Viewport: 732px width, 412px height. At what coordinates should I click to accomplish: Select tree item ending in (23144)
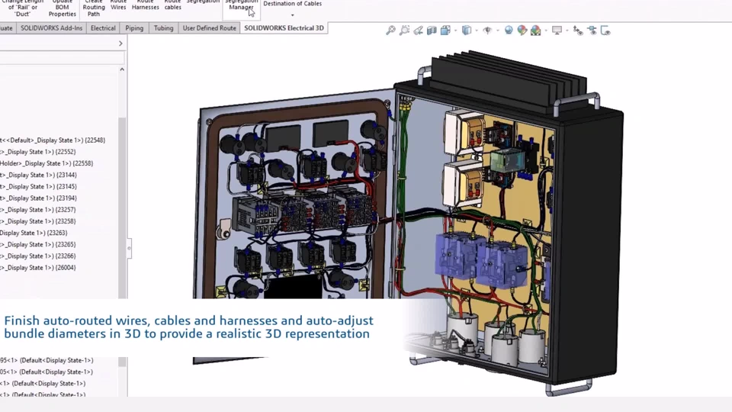pyautogui.click(x=38, y=175)
